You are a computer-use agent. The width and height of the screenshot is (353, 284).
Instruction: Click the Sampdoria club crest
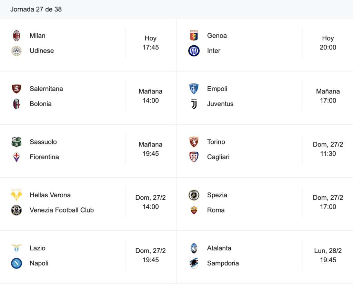194,263
